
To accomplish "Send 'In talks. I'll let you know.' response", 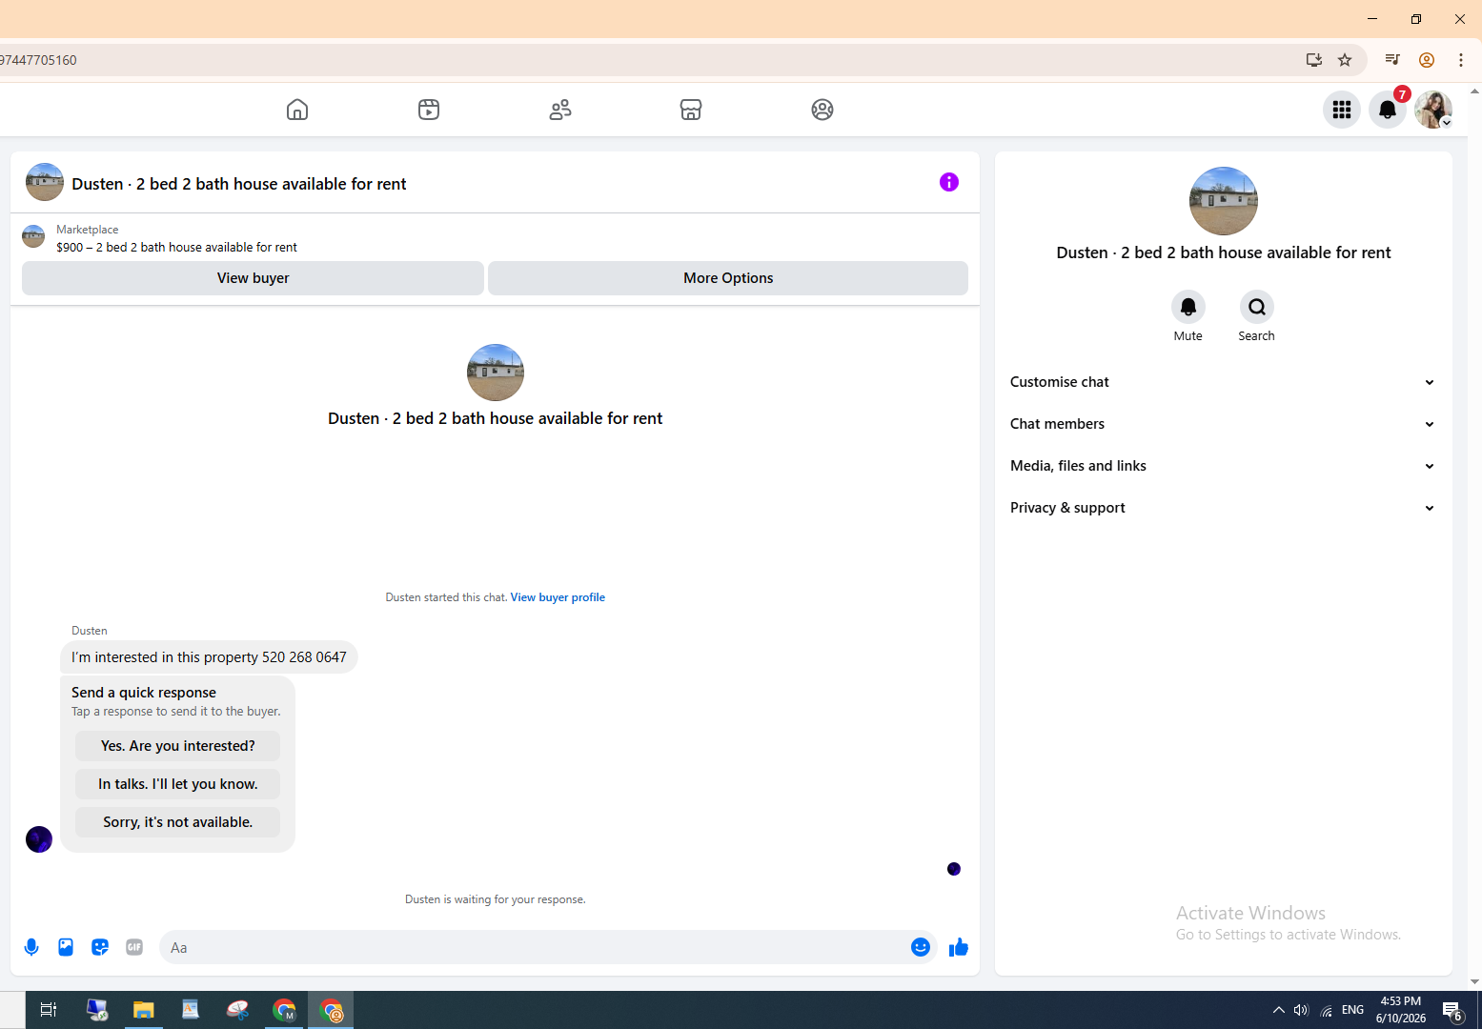I will point(178,784).
